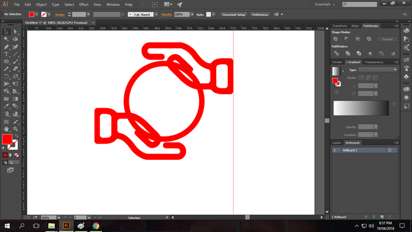
Task: Apply first gradient stroke alignment option
Action: [x=362, y=77]
